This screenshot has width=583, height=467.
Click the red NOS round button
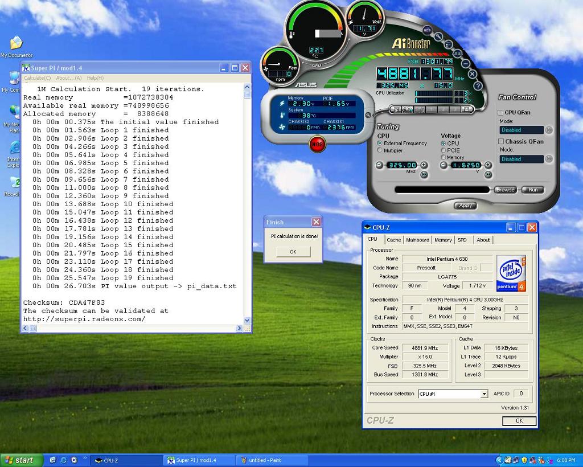[317, 144]
